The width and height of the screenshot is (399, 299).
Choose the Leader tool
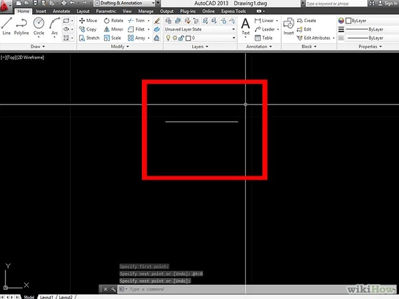click(264, 29)
